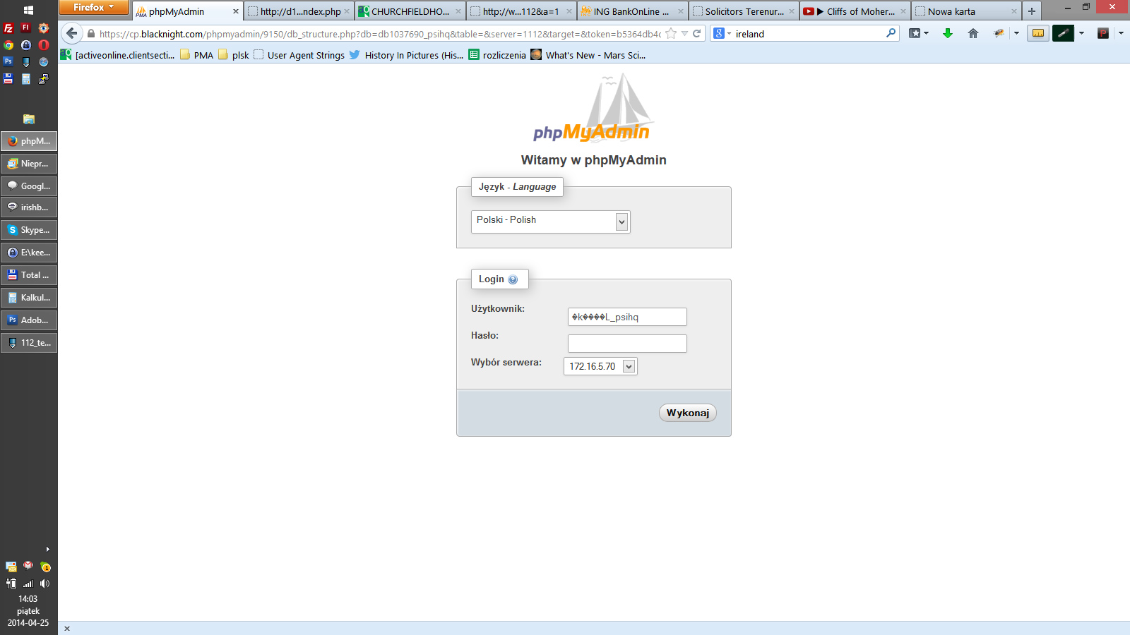The width and height of the screenshot is (1130, 635).
Task: Open the Firefox bookmarks menu icon
Action: (915, 33)
